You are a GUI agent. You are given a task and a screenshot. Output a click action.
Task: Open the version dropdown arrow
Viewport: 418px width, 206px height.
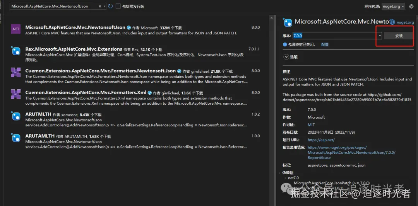(x=380, y=36)
